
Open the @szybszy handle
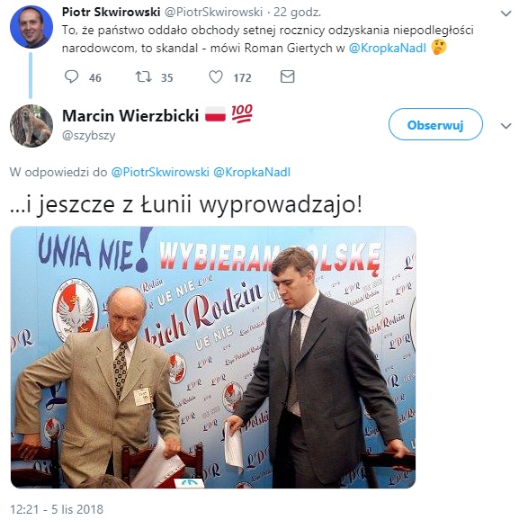89,136
